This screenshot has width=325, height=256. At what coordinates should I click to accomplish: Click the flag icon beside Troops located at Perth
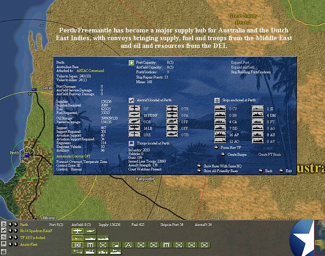131,143
